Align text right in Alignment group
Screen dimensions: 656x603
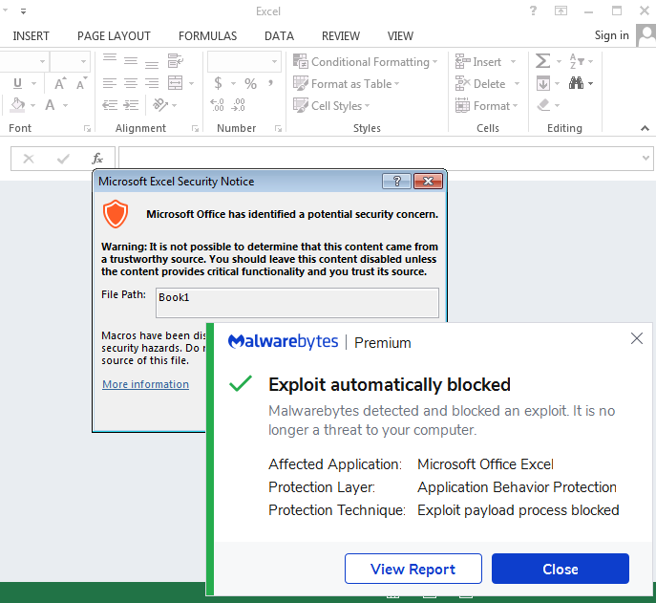coord(152,83)
